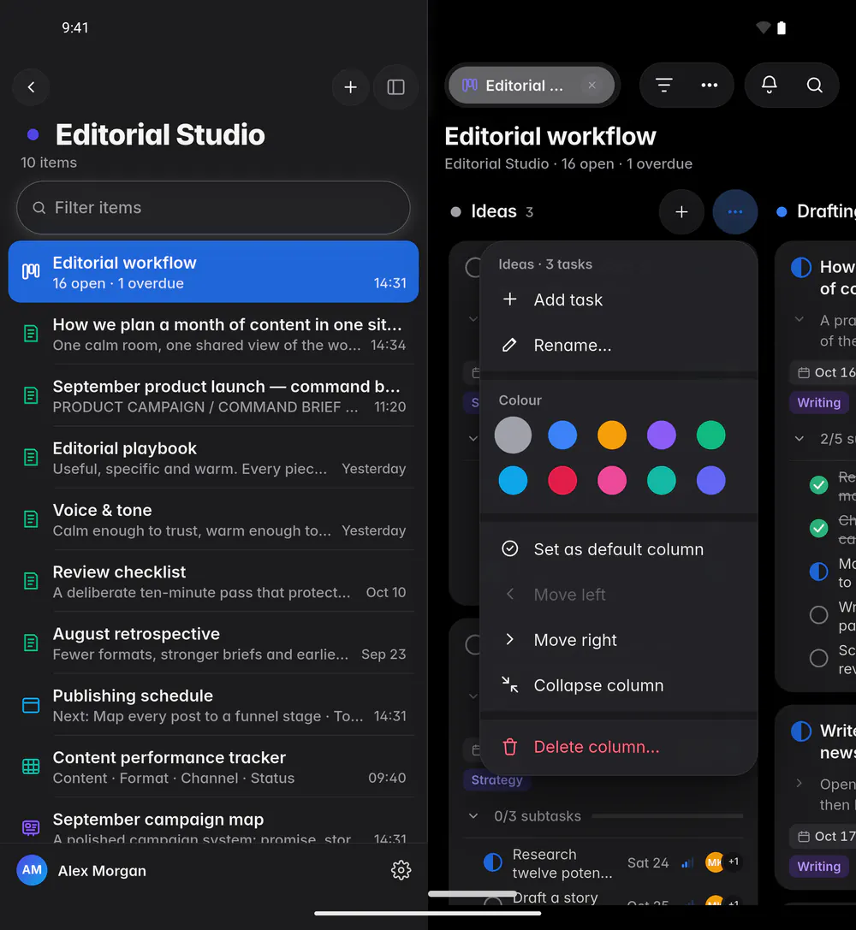Click the AM avatar of Alex Morgan
856x930 pixels.
[x=32, y=870]
